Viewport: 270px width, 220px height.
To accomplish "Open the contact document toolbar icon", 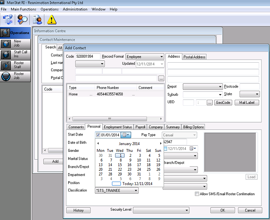I will point(38,19).
